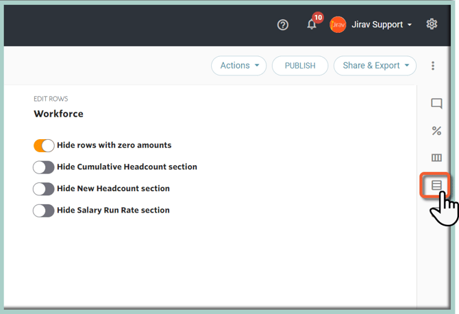Image resolution: width=459 pixels, height=314 pixels.
Task: Open the Jirav Support account dropdown
Action: (x=382, y=25)
